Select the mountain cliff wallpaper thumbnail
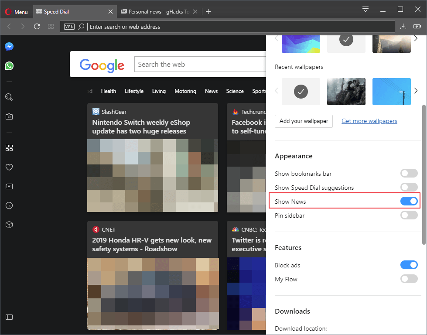The width and height of the screenshot is (427, 335). click(x=391, y=44)
